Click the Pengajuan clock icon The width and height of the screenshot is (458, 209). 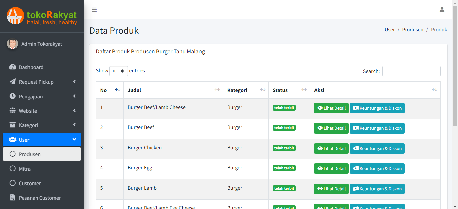(13, 96)
